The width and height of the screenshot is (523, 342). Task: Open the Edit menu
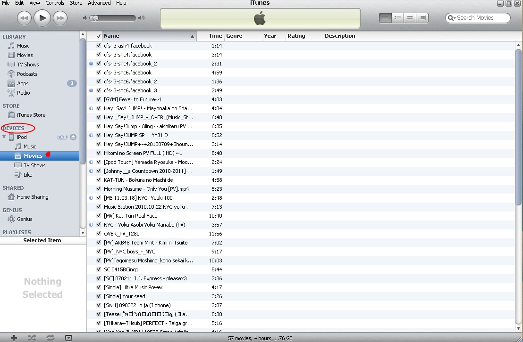pyautogui.click(x=19, y=3)
